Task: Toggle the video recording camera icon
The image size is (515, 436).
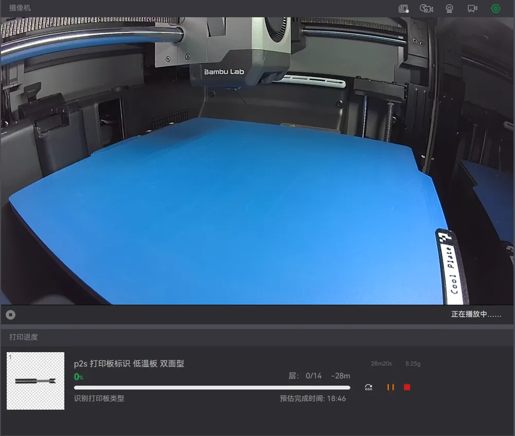Action: 472,9
